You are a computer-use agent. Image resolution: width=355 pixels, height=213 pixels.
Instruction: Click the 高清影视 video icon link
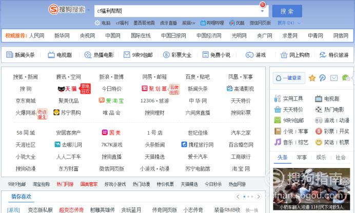[229, 89]
